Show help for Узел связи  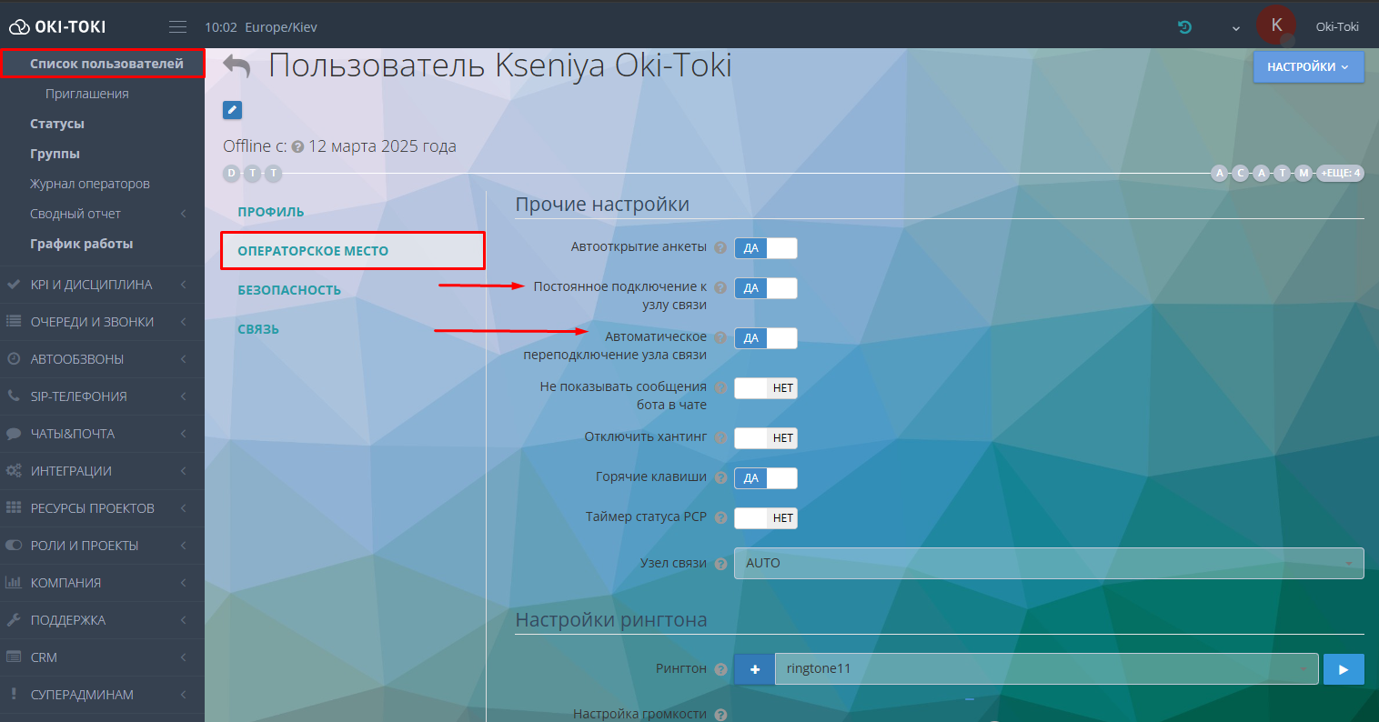pos(720,564)
